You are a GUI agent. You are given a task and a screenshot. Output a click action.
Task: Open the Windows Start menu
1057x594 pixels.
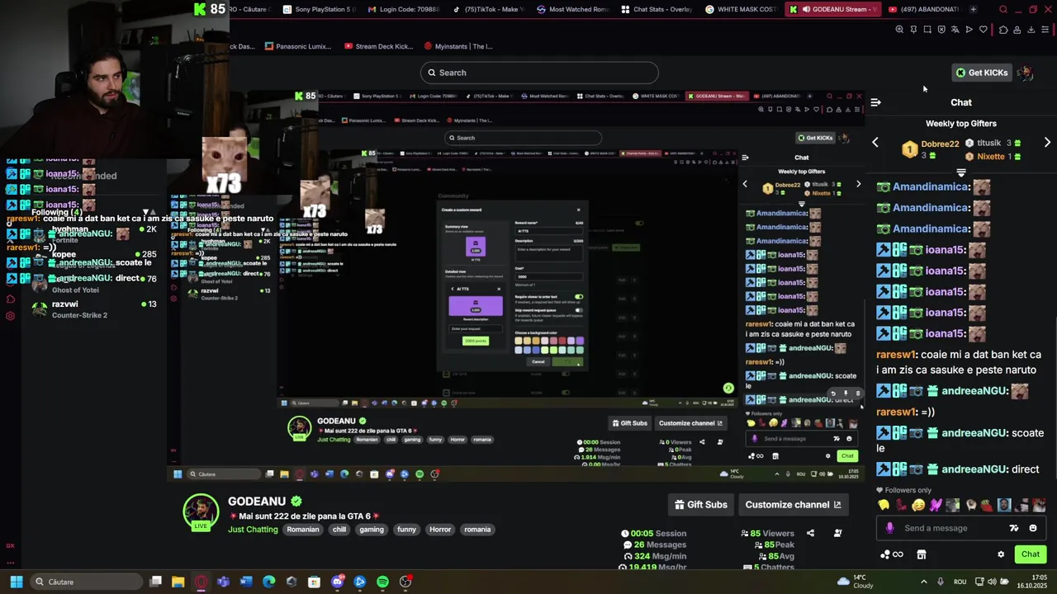(16, 582)
